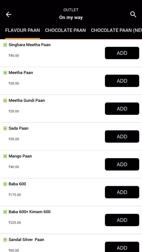
Task: Select the Sandal Silver Paan item name
Action: 26,240
